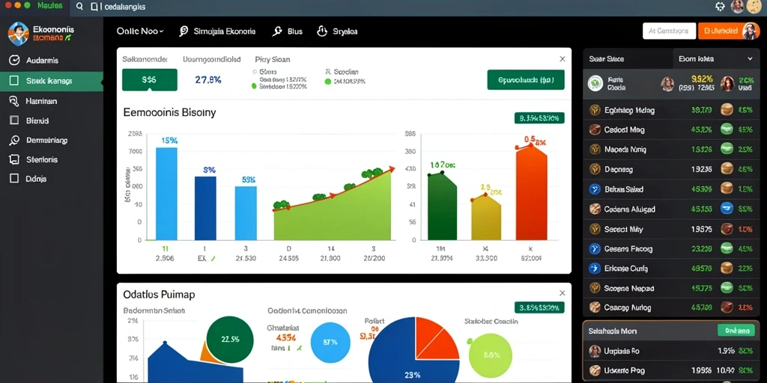Click the orange-red bar in right chart
This screenshot has width=767, height=383.
coord(531,192)
